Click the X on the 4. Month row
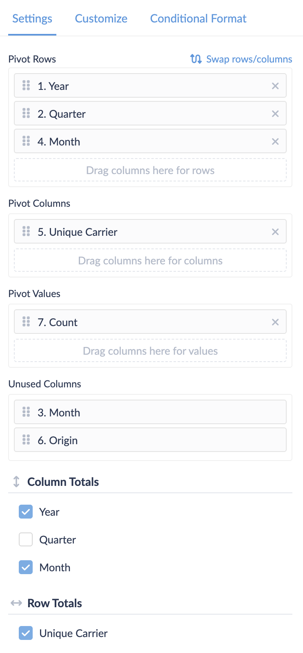Image resolution: width=303 pixels, height=653 pixels. (x=275, y=141)
